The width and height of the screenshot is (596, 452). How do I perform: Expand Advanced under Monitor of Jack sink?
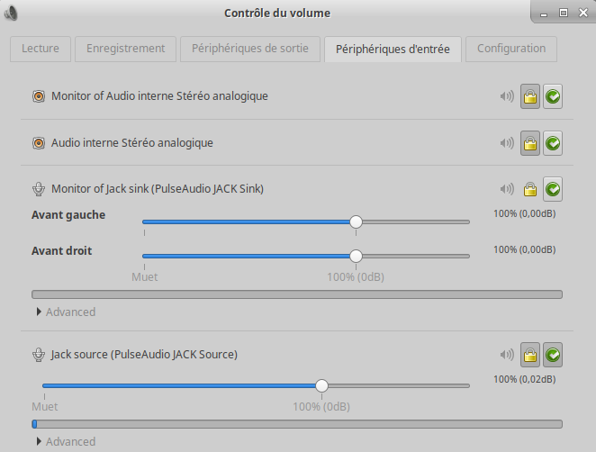(x=65, y=312)
